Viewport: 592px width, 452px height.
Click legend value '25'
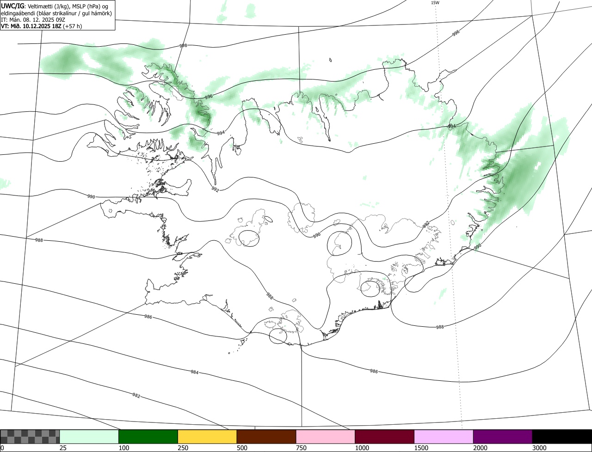[x=63, y=448]
